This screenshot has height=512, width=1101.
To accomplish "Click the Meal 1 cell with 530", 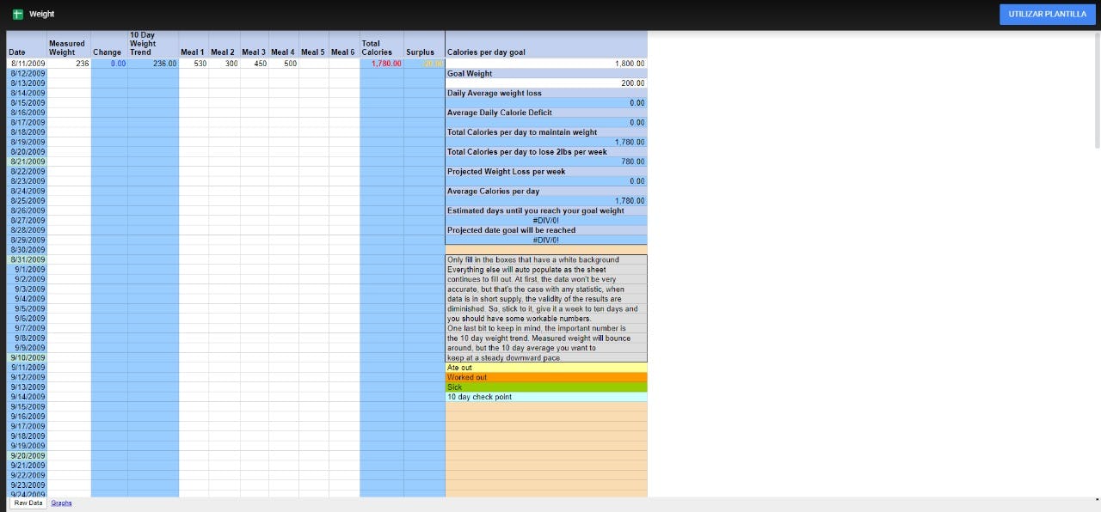I will (x=194, y=64).
